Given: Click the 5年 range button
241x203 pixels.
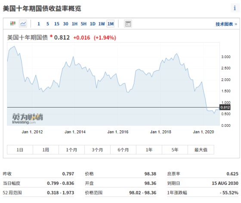Looking at the screenshot, I should coord(175,150).
